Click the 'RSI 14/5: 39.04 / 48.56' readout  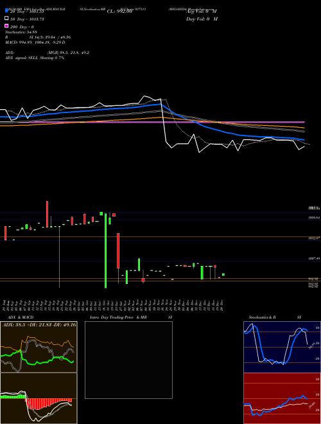[x=38, y=37]
